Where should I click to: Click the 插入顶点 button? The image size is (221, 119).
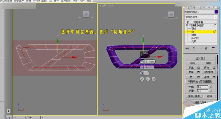[x=201, y=58]
